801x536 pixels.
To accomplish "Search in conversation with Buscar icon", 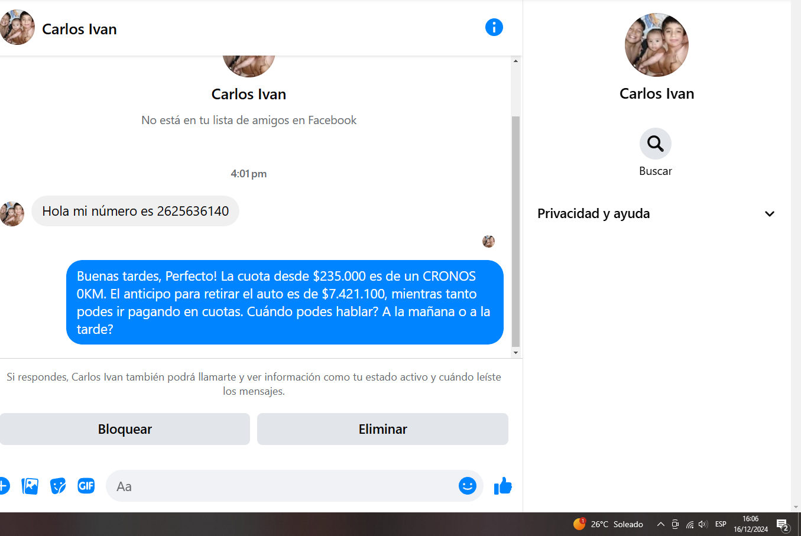I will click(x=655, y=144).
